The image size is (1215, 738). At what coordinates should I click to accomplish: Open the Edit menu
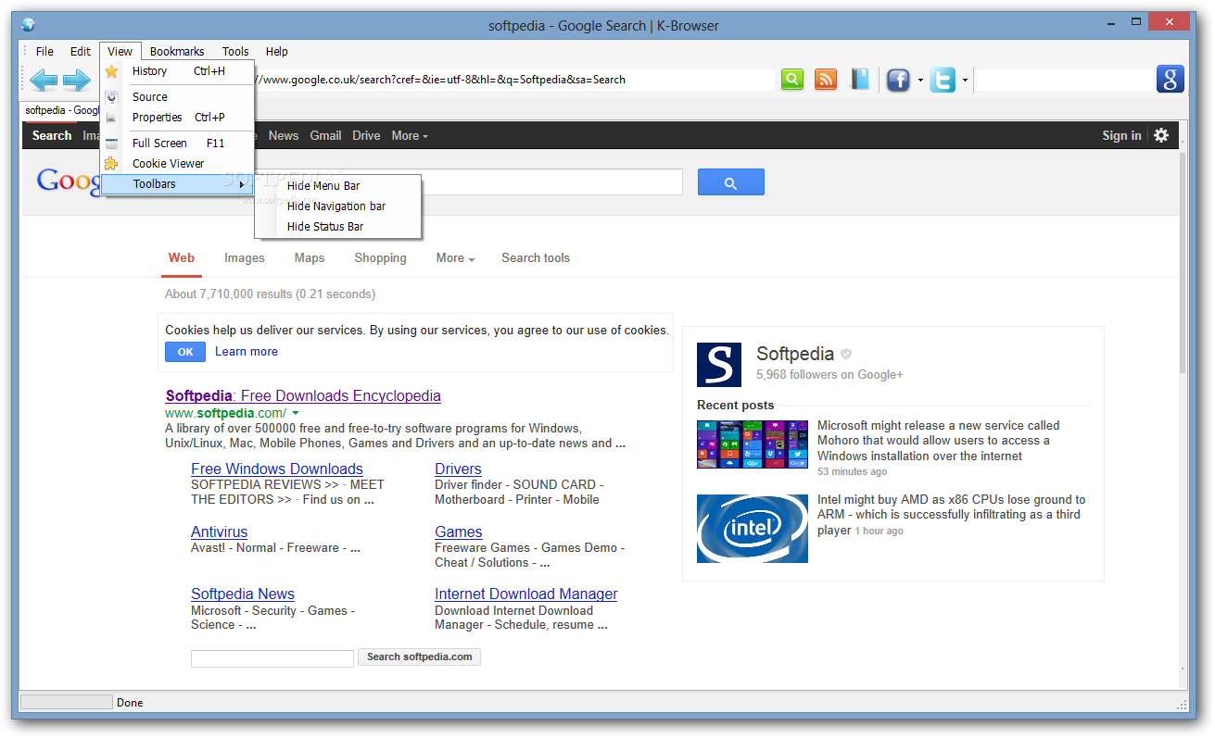[x=81, y=52]
